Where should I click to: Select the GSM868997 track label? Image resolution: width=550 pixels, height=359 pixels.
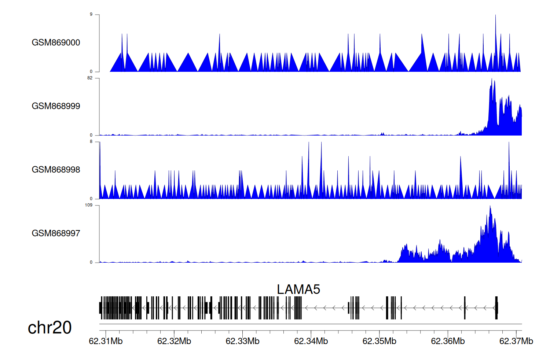[x=56, y=233]
